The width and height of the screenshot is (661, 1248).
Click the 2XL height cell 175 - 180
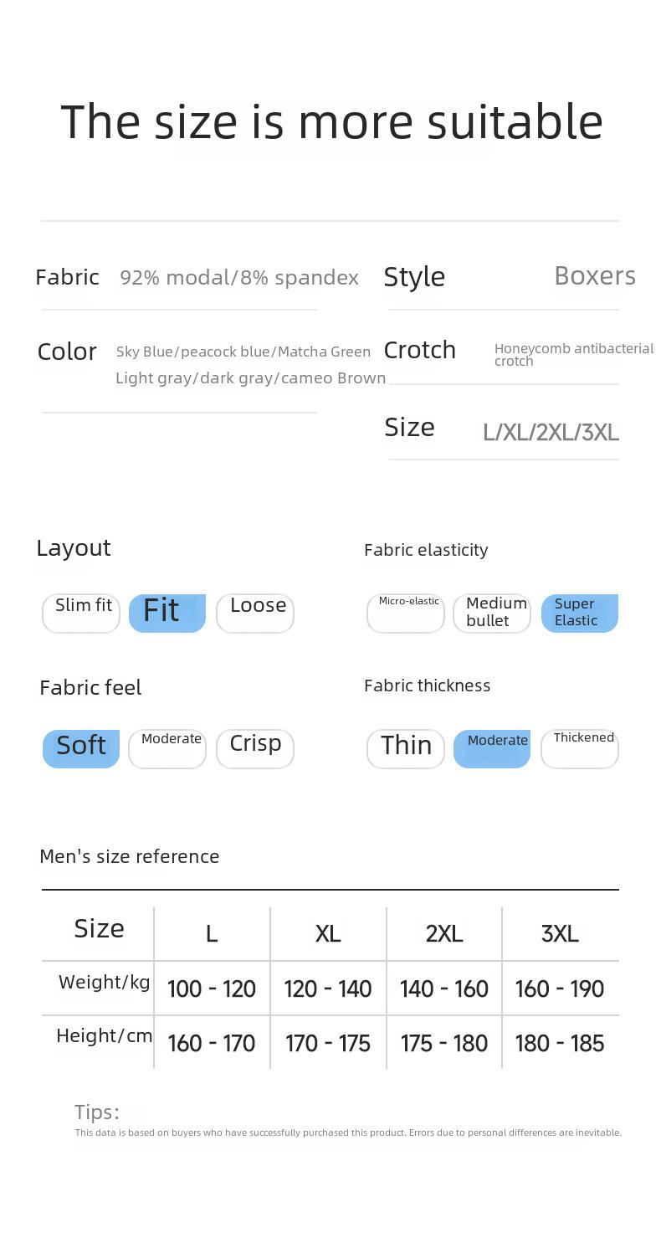point(444,1043)
